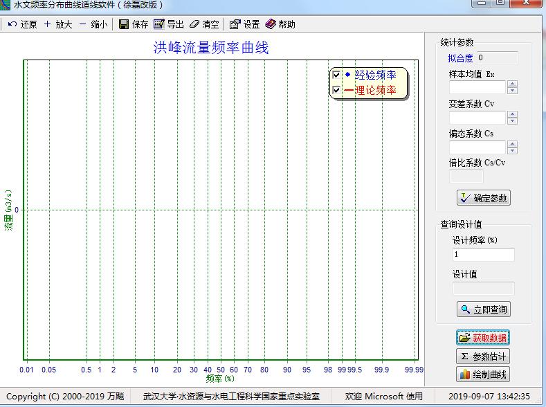Run 参数估计 parameter estimation
The width and height of the screenshot is (546, 407).
(x=483, y=356)
